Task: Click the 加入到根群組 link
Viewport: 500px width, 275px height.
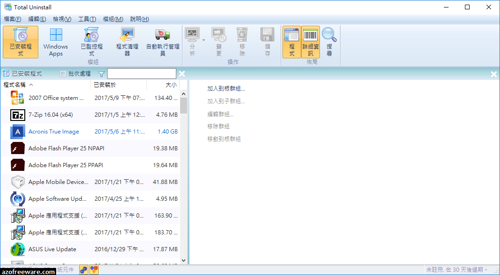Action: pyautogui.click(x=223, y=88)
